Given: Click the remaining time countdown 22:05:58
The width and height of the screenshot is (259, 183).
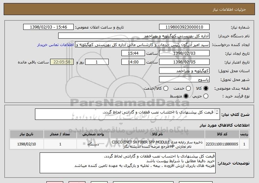Looking at the screenshot, I should pos(62,62).
